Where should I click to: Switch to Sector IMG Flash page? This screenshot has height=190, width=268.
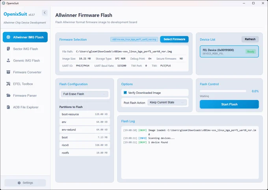(25, 49)
